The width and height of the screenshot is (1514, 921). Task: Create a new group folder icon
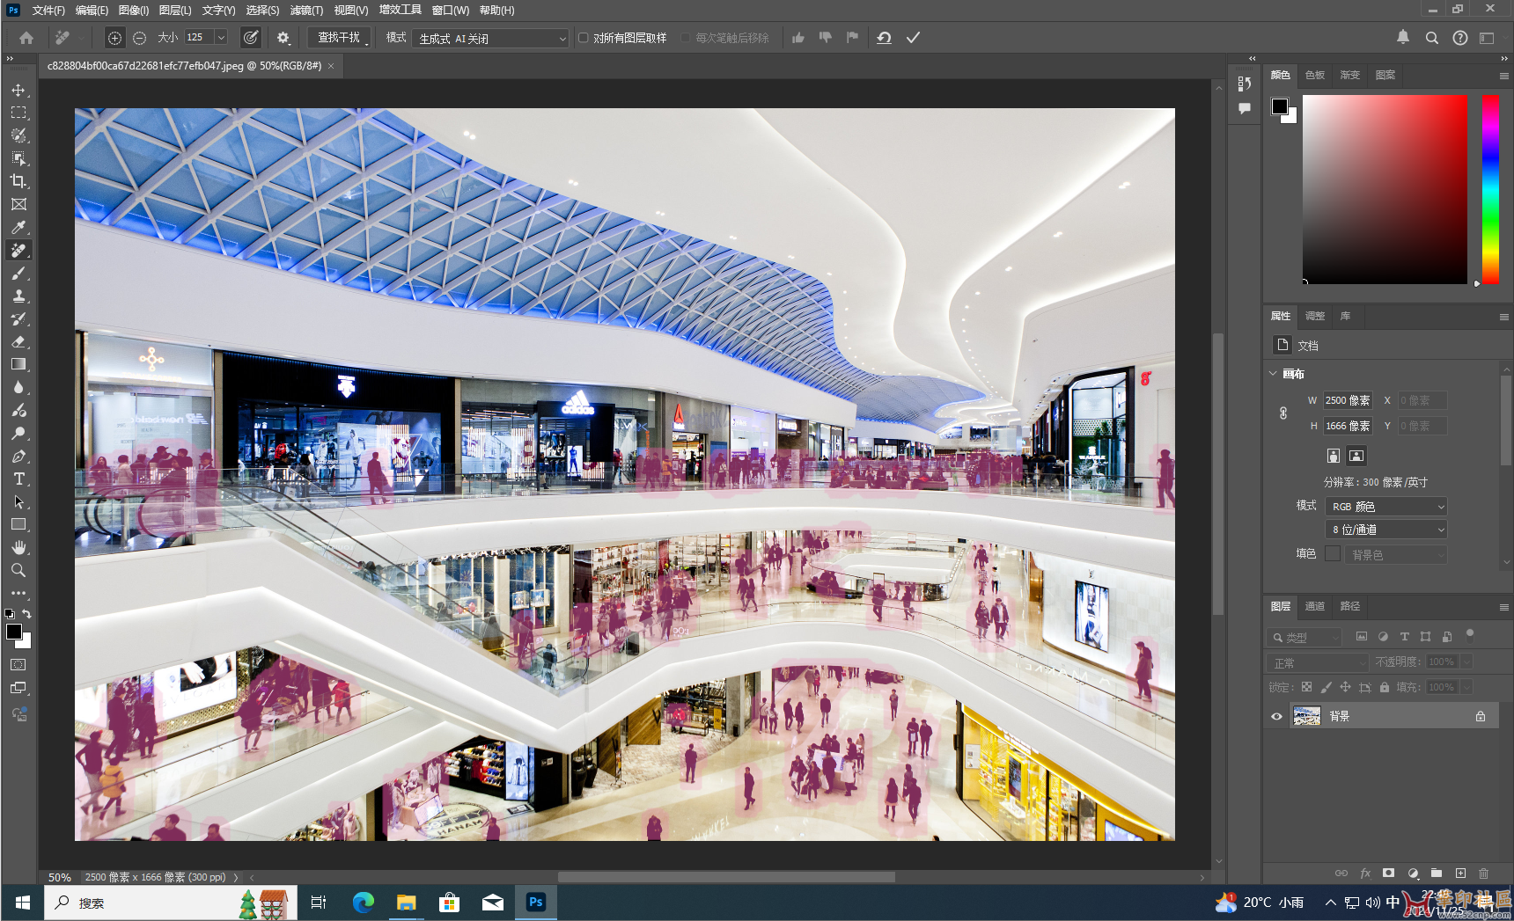1437,873
